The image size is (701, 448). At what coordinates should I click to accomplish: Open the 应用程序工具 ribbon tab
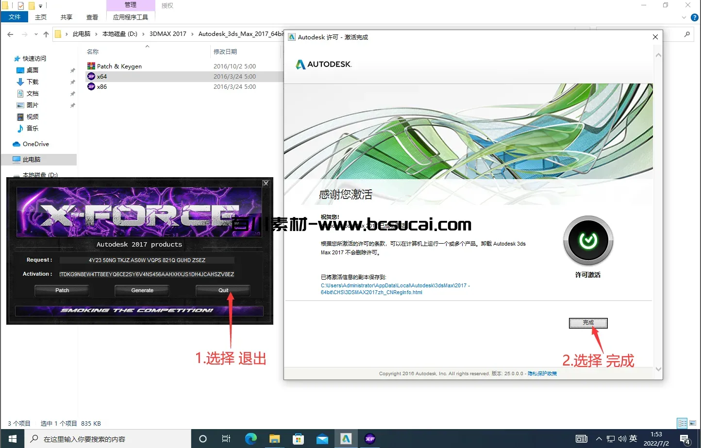tap(131, 17)
